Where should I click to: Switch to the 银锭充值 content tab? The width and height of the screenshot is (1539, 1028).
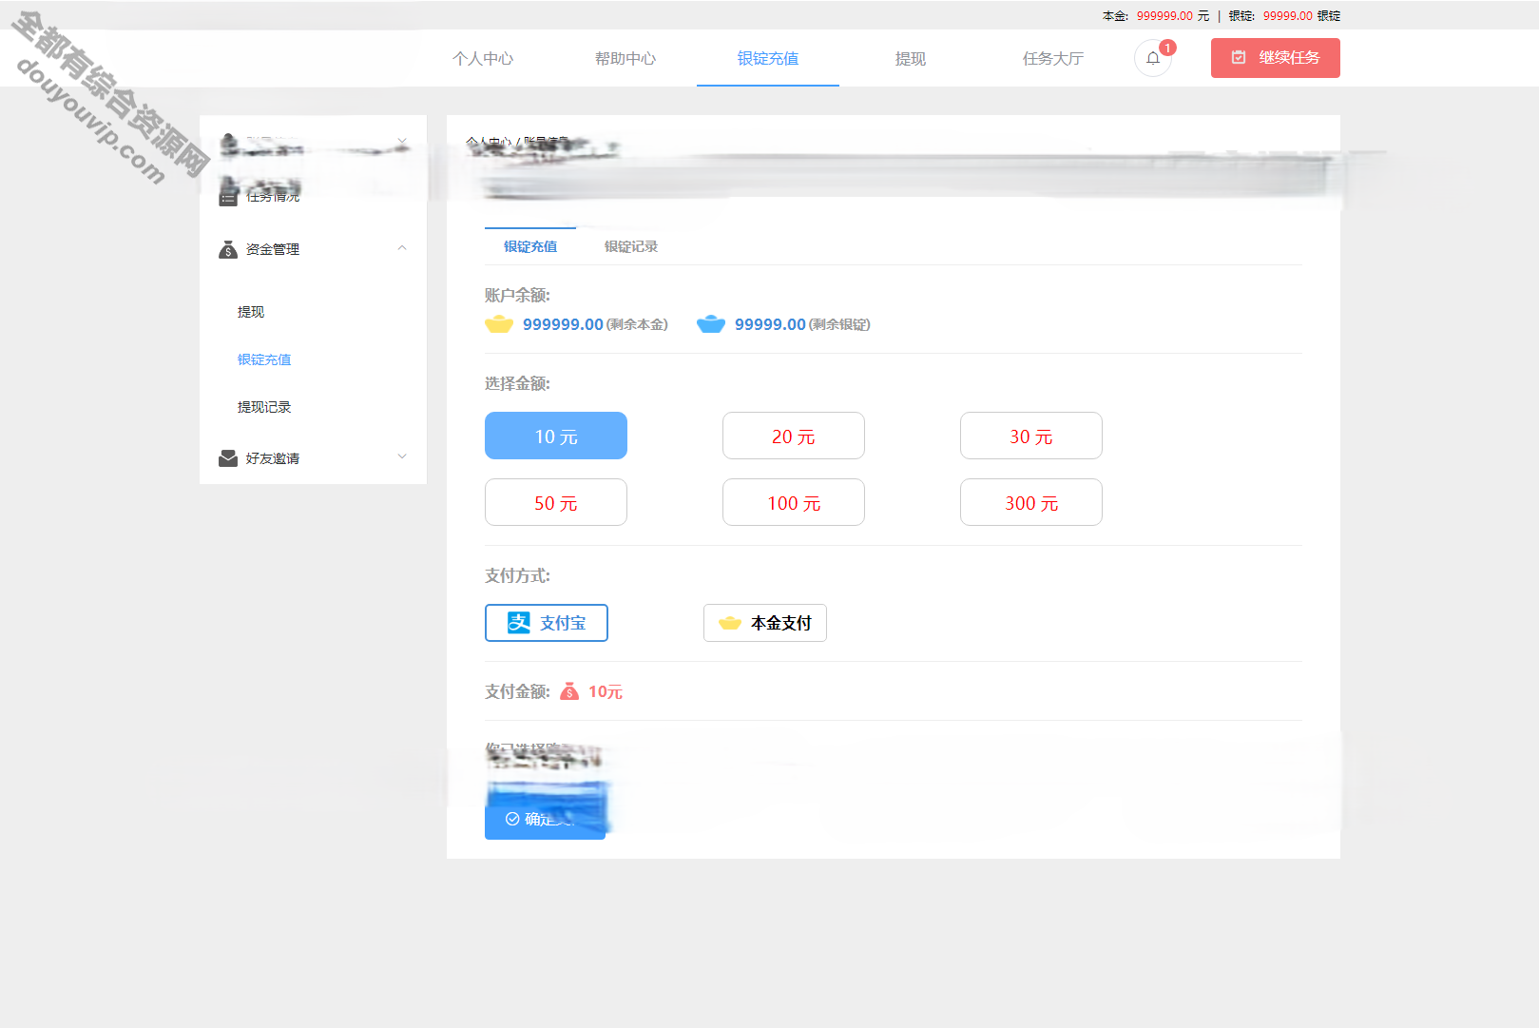530,246
